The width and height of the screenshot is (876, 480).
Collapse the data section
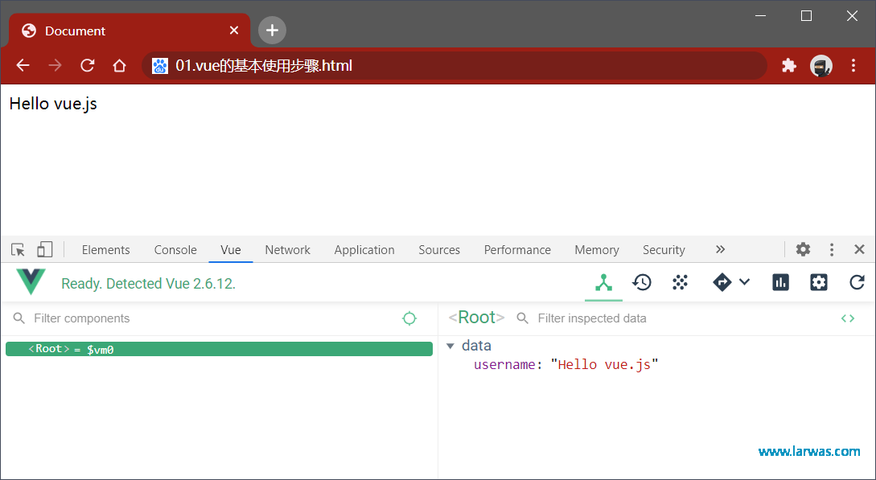(x=450, y=346)
